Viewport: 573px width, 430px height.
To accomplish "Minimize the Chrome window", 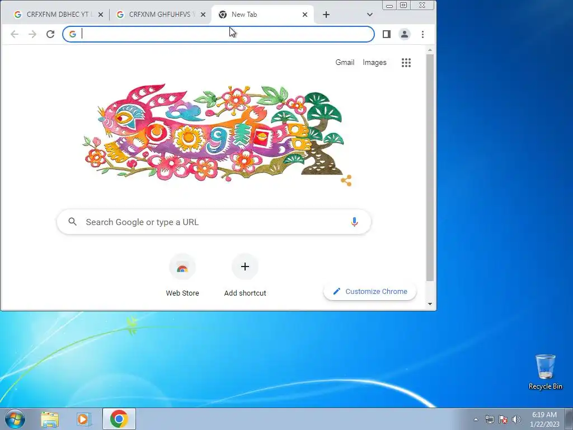I will [x=389, y=5].
